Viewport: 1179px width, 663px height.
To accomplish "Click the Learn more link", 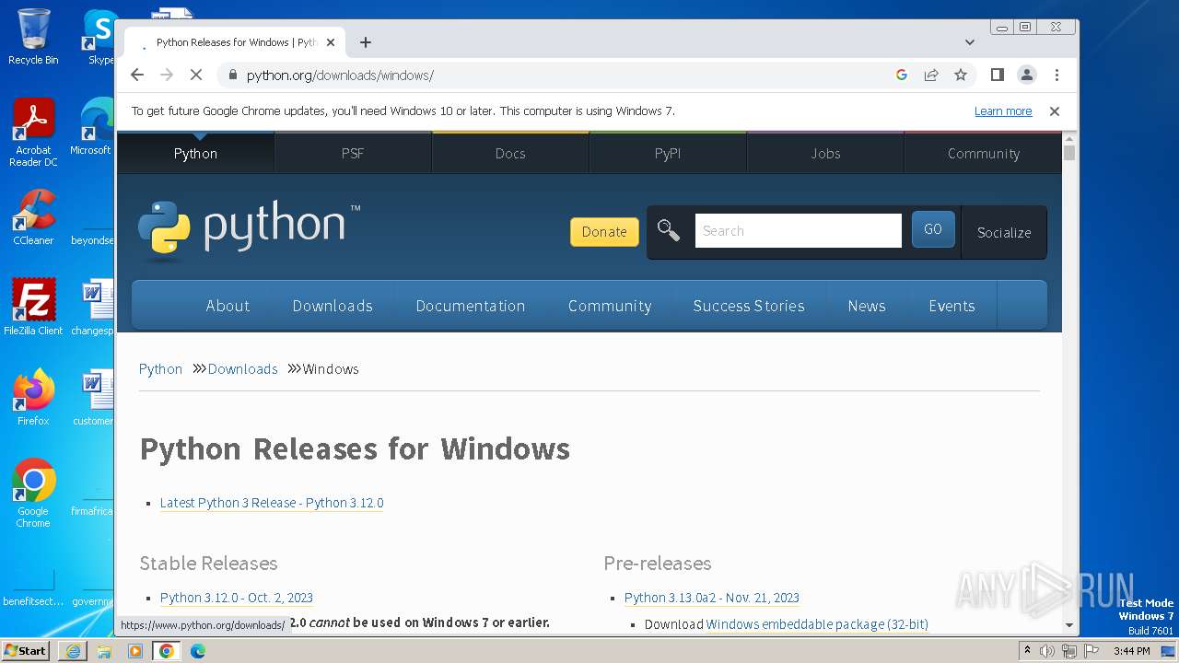I will [x=1003, y=111].
